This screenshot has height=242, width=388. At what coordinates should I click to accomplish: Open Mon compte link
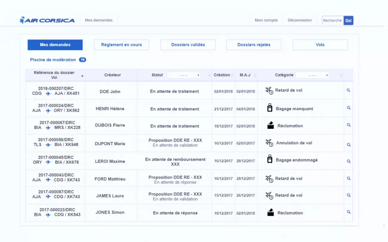(x=266, y=20)
